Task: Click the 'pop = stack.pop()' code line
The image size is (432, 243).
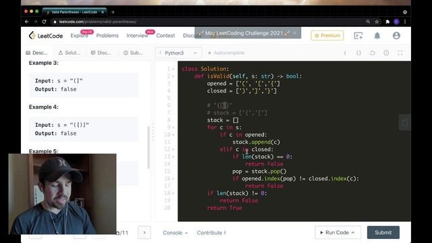Action: point(259,171)
